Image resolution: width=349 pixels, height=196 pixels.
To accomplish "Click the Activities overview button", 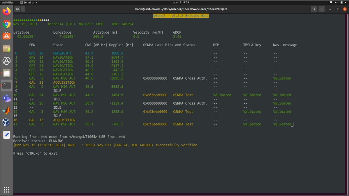I will 8,2.
